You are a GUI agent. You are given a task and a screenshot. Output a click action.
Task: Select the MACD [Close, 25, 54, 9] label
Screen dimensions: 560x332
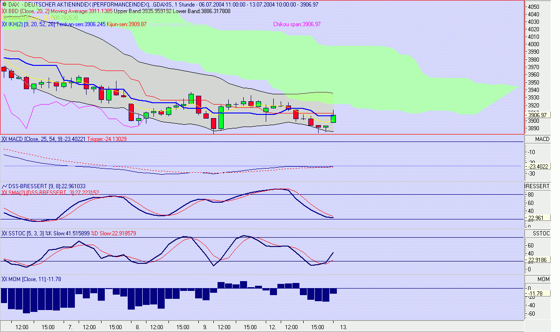click(36, 139)
